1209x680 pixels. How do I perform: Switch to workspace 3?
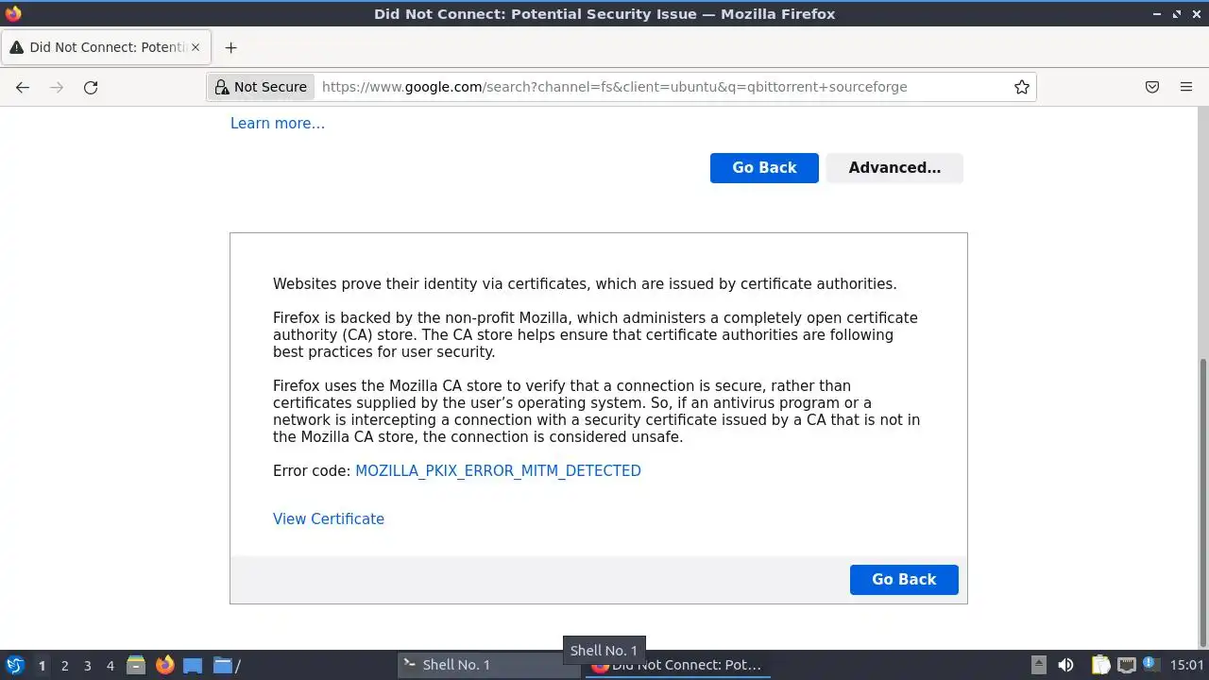pyautogui.click(x=87, y=665)
